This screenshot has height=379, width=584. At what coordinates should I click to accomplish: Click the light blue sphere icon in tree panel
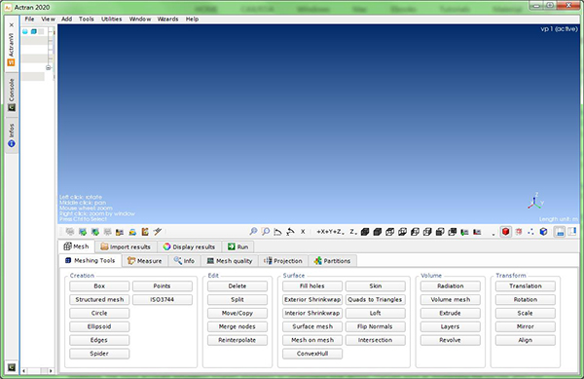pyautogui.click(x=25, y=32)
